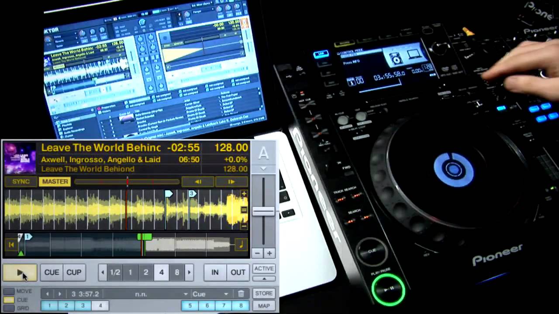Nudge tempo bend forward arrow
Image resolution: width=559 pixels, height=314 pixels.
click(231, 181)
